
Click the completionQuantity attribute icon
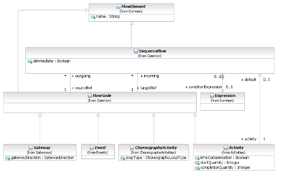197,168
